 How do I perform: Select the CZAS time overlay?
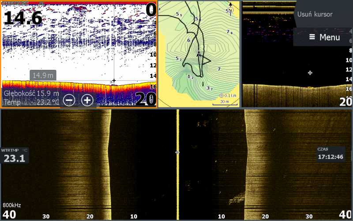330,154
